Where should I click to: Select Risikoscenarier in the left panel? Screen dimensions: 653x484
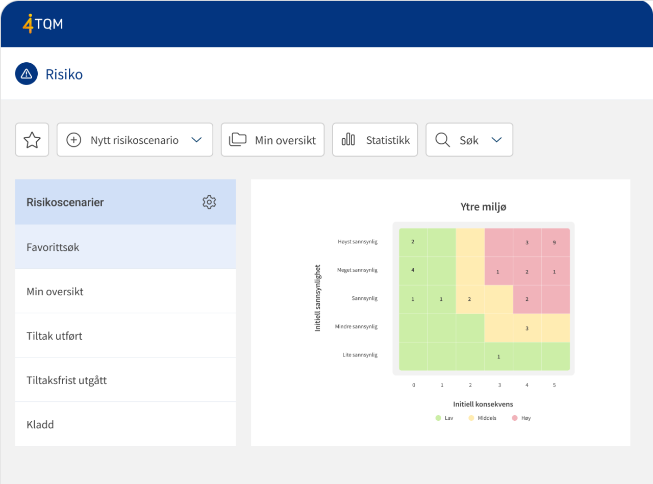pyautogui.click(x=65, y=202)
